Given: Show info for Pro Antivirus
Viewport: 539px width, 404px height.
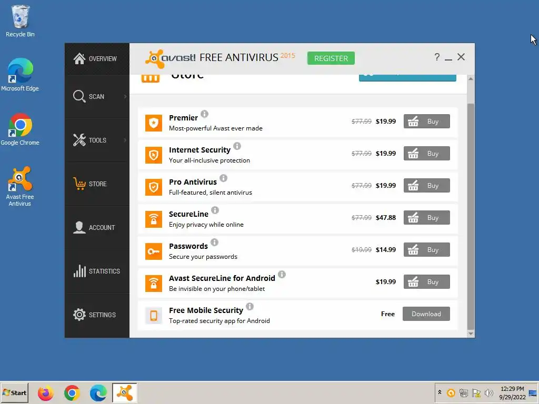Looking at the screenshot, I should click(223, 178).
